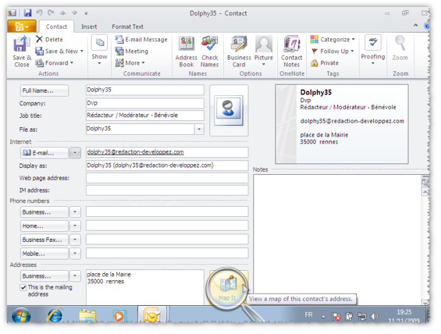This screenshot has height=334, width=441.
Task: Click the Save & Close icon
Action: point(21,46)
